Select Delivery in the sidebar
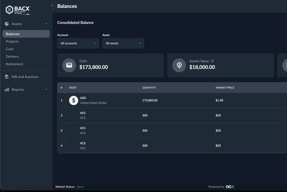The width and height of the screenshot is (287, 192). 12,57
